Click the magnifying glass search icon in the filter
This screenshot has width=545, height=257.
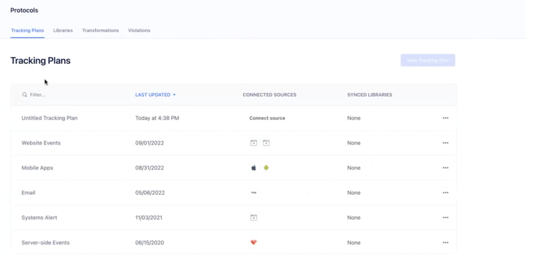tap(24, 95)
